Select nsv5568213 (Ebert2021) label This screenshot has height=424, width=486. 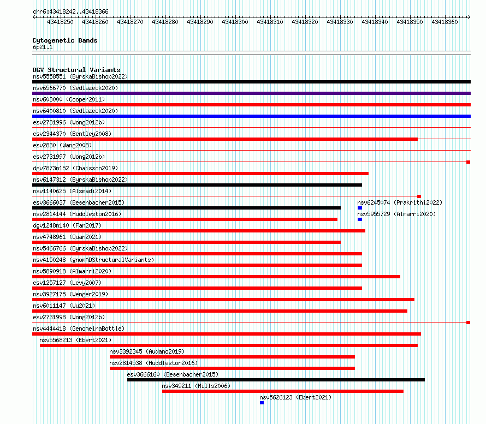(75, 340)
